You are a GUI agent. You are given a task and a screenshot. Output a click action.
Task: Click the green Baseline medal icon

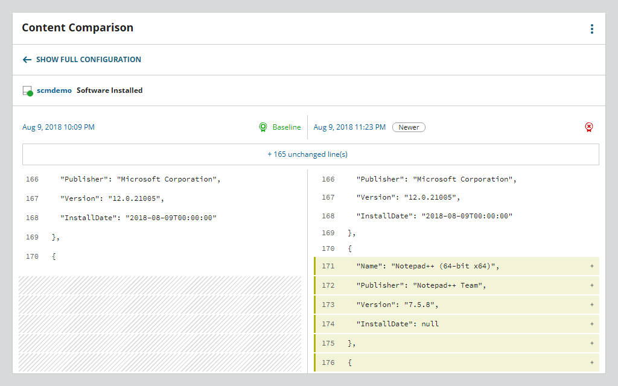263,127
